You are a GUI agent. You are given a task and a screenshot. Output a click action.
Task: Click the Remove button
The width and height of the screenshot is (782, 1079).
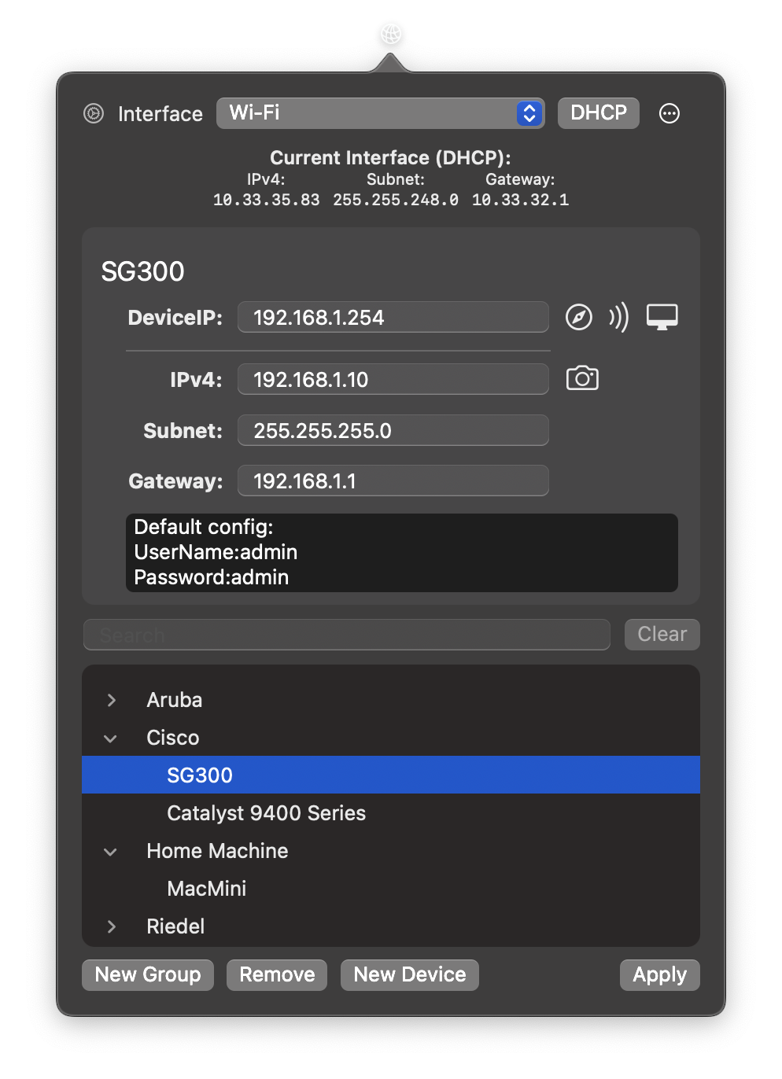(x=277, y=975)
